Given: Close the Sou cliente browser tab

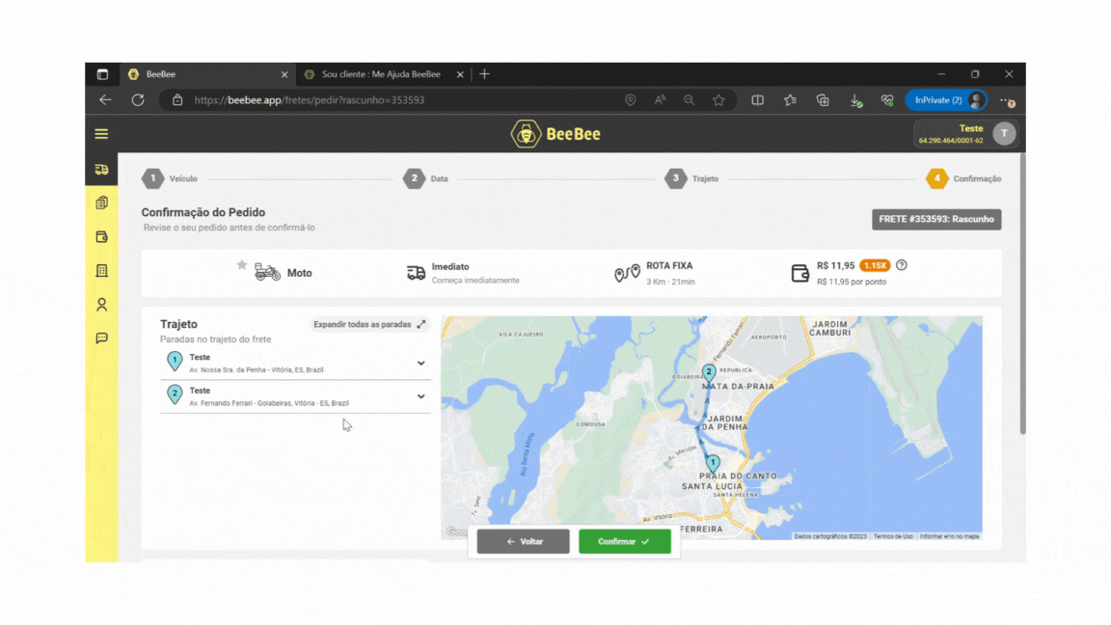Looking at the screenshot, I should click(460, 74).
